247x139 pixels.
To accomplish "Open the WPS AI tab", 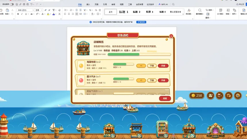I will (163, 4).
